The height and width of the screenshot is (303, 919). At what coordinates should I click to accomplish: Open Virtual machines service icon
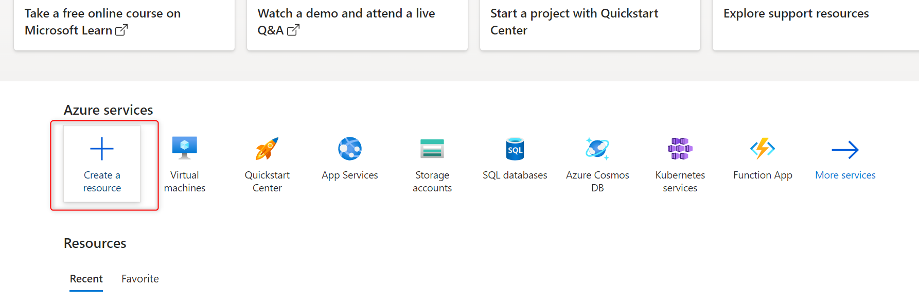coord(185,148)
